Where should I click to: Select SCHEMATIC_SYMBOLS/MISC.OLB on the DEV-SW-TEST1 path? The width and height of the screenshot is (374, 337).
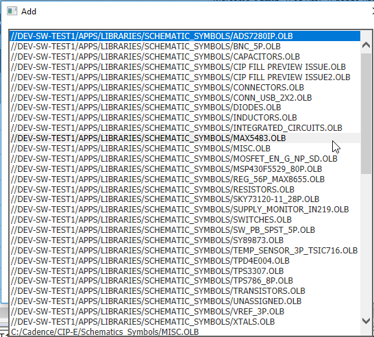(185, 149)
